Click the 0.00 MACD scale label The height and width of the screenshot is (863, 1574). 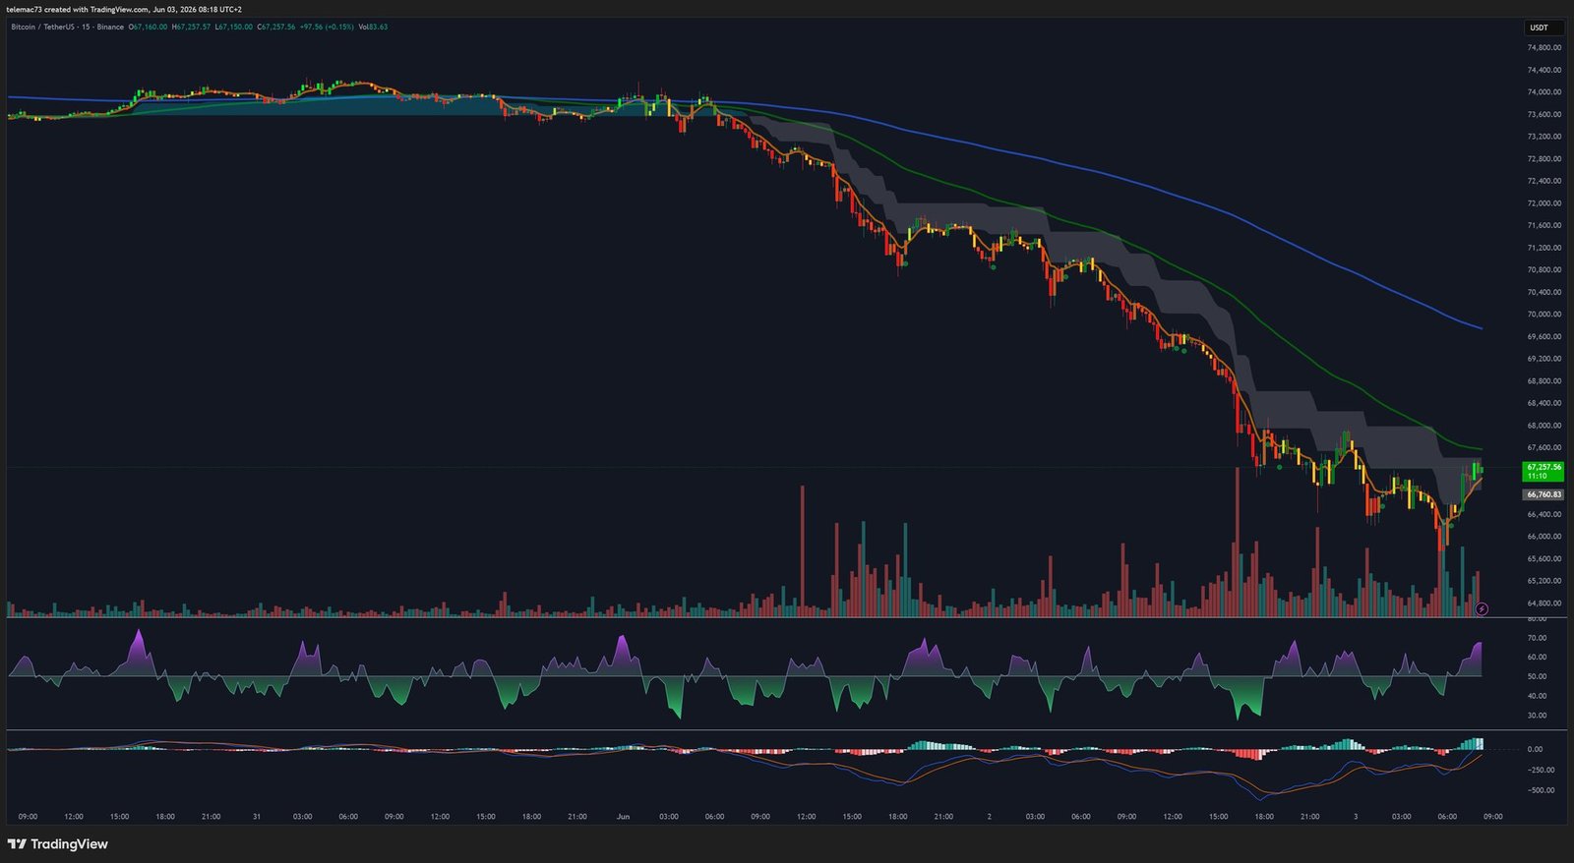[1535, 749]
